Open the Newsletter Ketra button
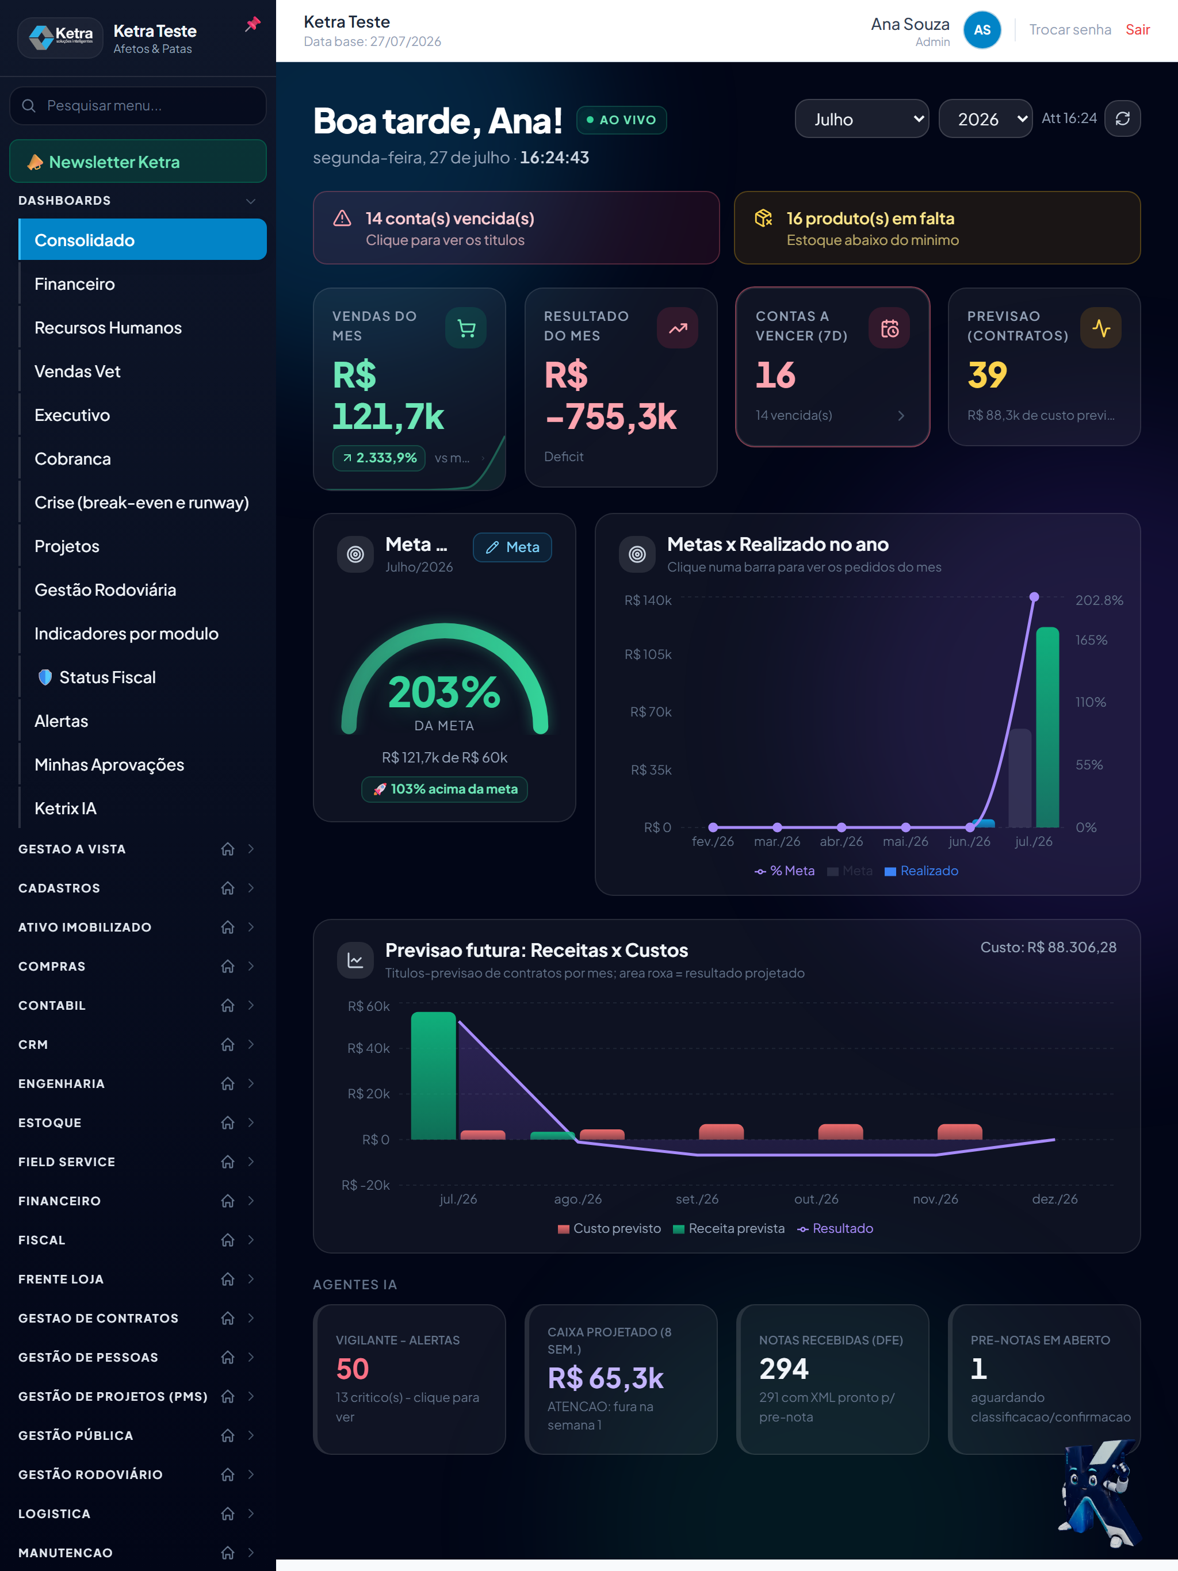This screenshot has width=1178, height=1571. (138, 161)
